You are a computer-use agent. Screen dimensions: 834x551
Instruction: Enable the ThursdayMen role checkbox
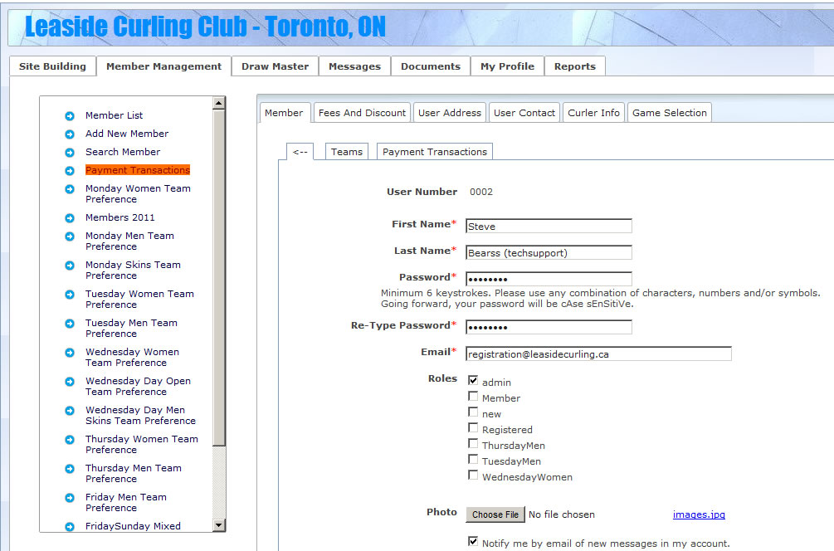click(473, 444)
